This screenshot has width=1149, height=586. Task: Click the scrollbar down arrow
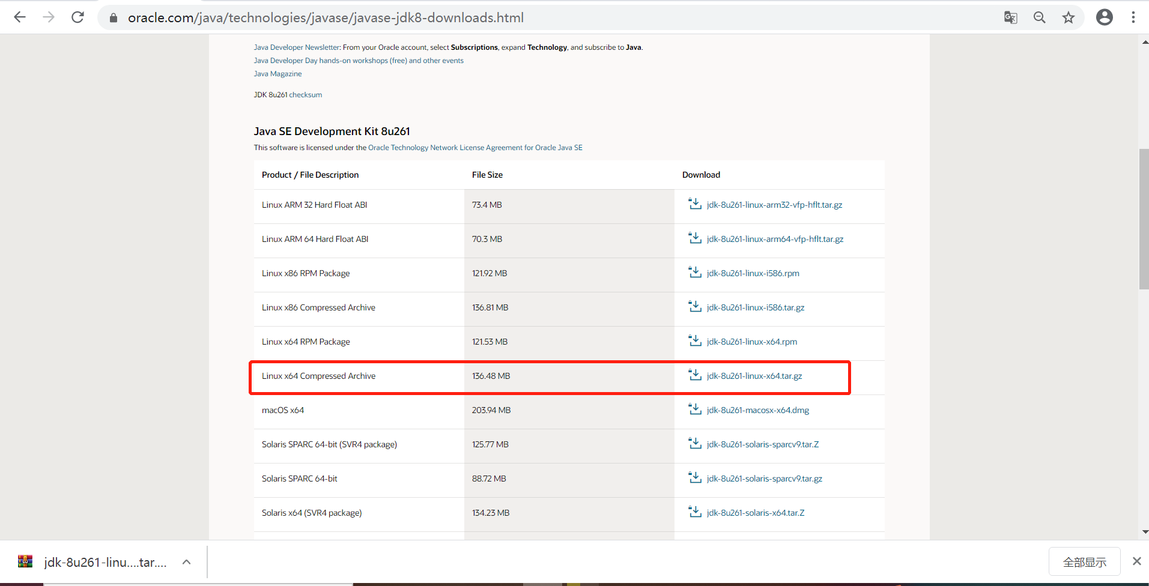1144,532
